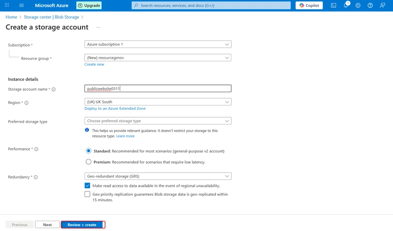Expand the Preferred storage type dropdown
This screenshot has width=393, height=231.
point(158,121)
